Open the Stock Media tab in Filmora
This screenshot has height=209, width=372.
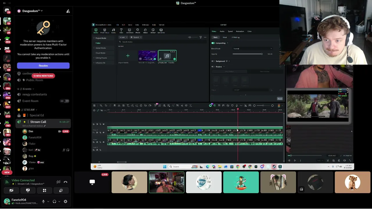tap(105, 31)
